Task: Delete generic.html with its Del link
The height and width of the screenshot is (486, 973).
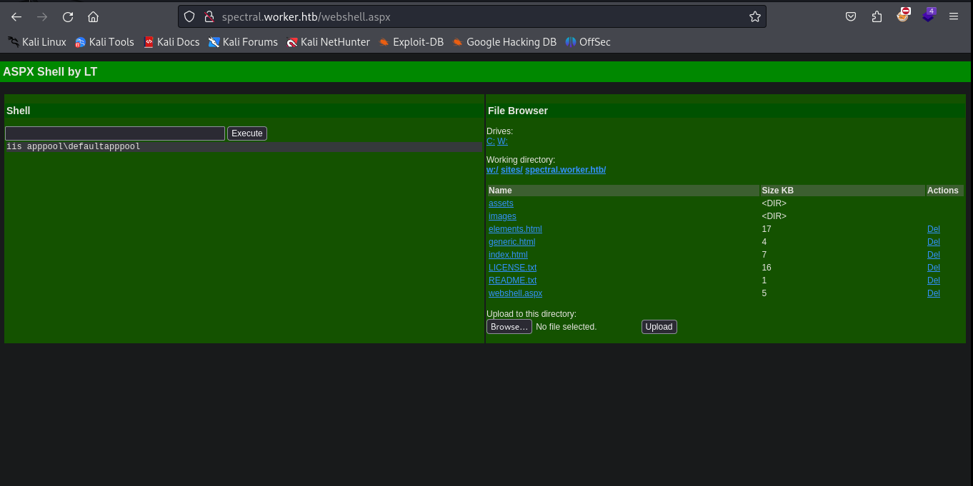Action: click(x=934, y=242)
